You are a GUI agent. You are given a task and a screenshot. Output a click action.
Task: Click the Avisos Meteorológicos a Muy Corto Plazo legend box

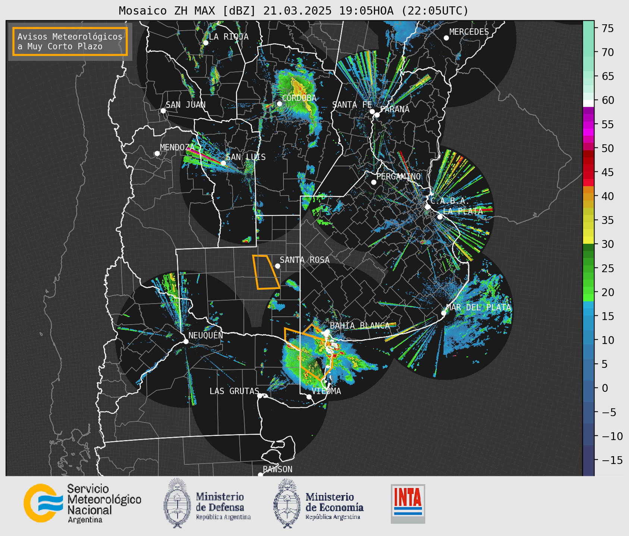pos(70,41)
